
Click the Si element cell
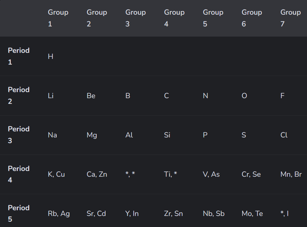[167, 135]
